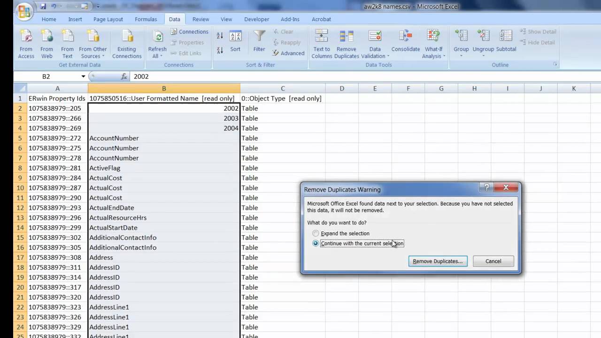Select column B header

tap(164, 88)
